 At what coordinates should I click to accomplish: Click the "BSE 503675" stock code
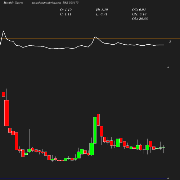71,3
